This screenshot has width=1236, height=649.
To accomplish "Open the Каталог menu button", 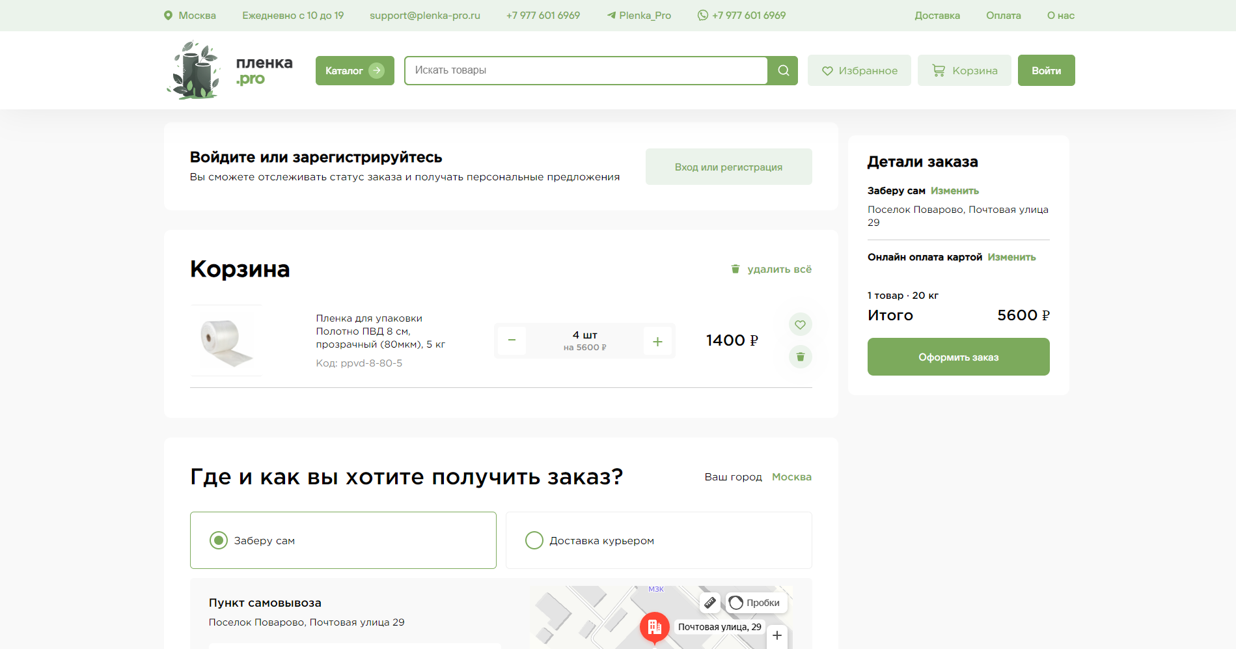I will 355,70.
